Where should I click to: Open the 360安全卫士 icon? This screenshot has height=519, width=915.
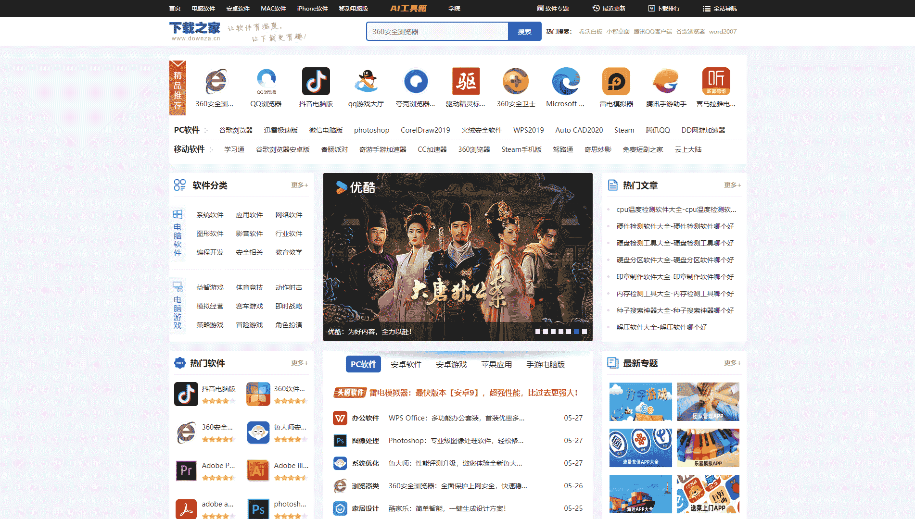[x=516, y=81]
